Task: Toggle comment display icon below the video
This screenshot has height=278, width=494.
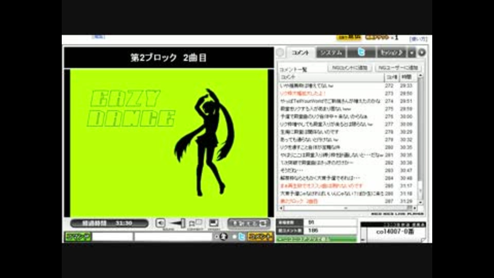Action: point(196,223)
